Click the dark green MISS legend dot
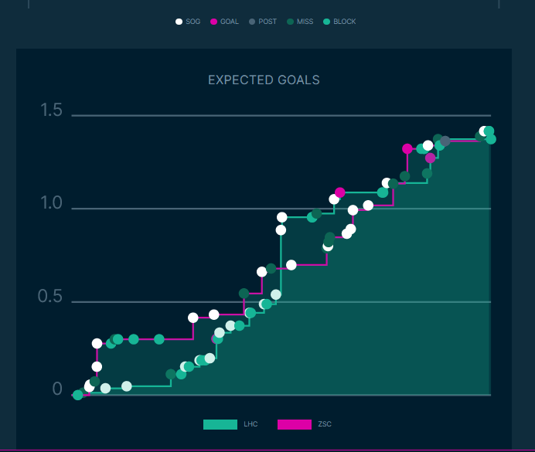 (x=290, y=22)
